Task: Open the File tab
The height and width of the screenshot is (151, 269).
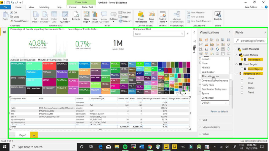Action: point(6,7)
